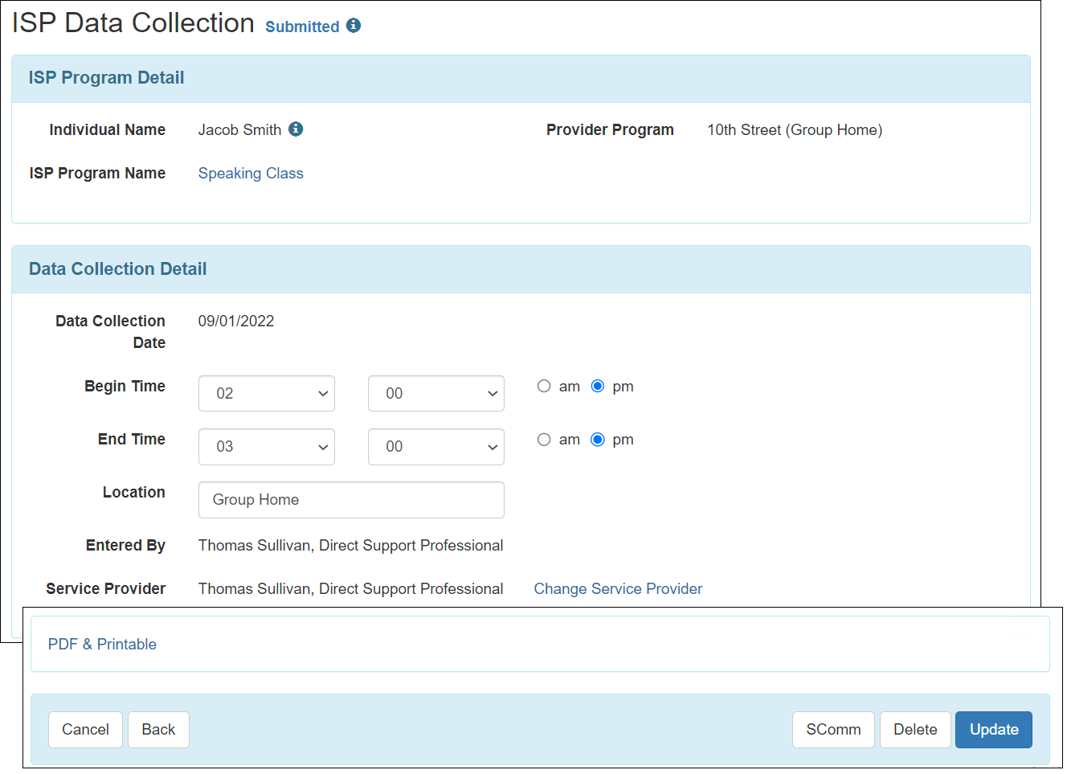
Task: Open info tooltip next to Submitted status
Action: [354, 25]
